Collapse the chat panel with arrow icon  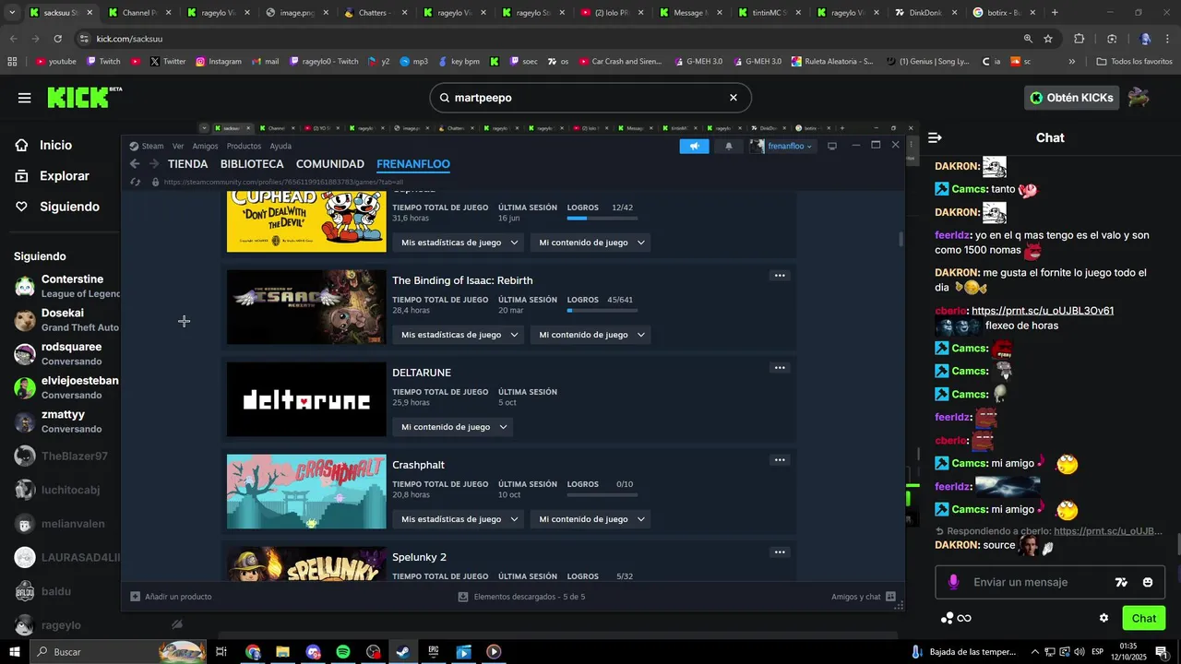pyautogui.click(x=935, y=137)
